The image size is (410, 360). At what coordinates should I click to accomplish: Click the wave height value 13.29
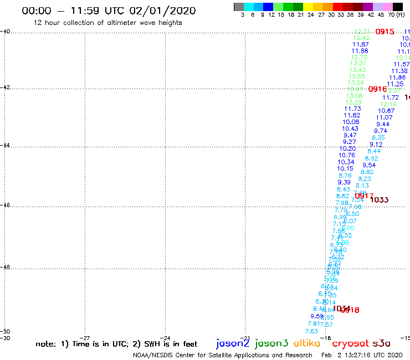(353, 102)
